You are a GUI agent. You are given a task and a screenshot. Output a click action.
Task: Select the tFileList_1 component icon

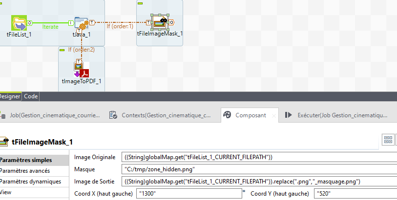coord(19,22)
